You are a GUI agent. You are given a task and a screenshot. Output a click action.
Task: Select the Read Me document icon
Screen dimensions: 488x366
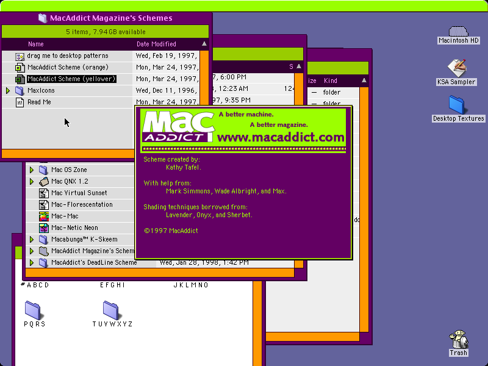pos(20,102)
